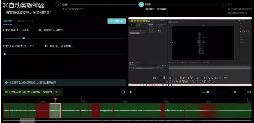Click the red filtered segment after 00:45
The image size is (254, 123).
[96, 111]
